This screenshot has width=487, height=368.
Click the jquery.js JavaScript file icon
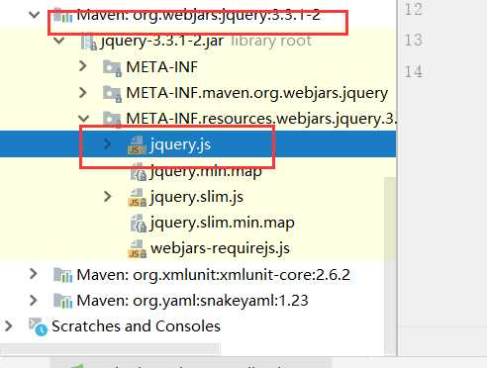(x=137, y=145)
